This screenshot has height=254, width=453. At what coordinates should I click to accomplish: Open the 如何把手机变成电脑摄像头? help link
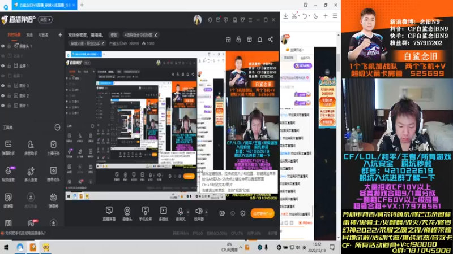[x=25, y=233]
